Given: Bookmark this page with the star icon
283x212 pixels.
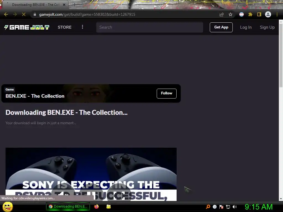Looking at the screenshot, I should coord(230,14).
